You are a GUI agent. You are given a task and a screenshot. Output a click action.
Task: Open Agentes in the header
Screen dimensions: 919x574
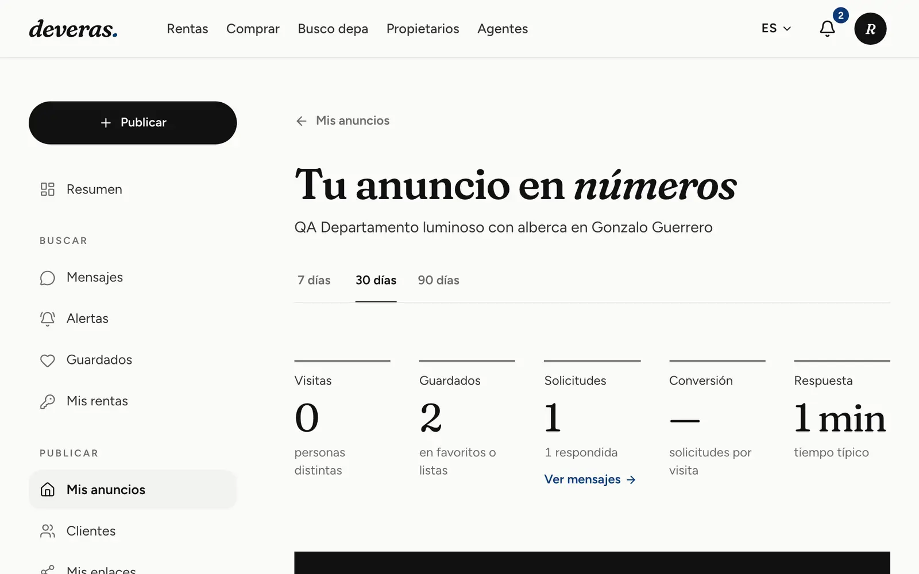[x=503, y=29]
